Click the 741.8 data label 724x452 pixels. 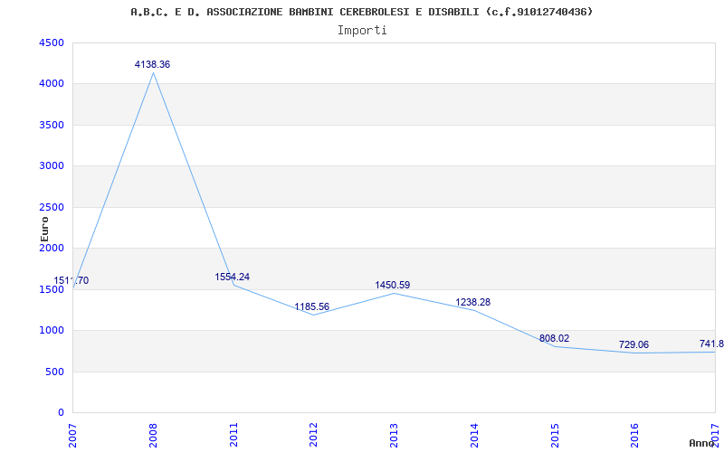[x=711, y=344]
